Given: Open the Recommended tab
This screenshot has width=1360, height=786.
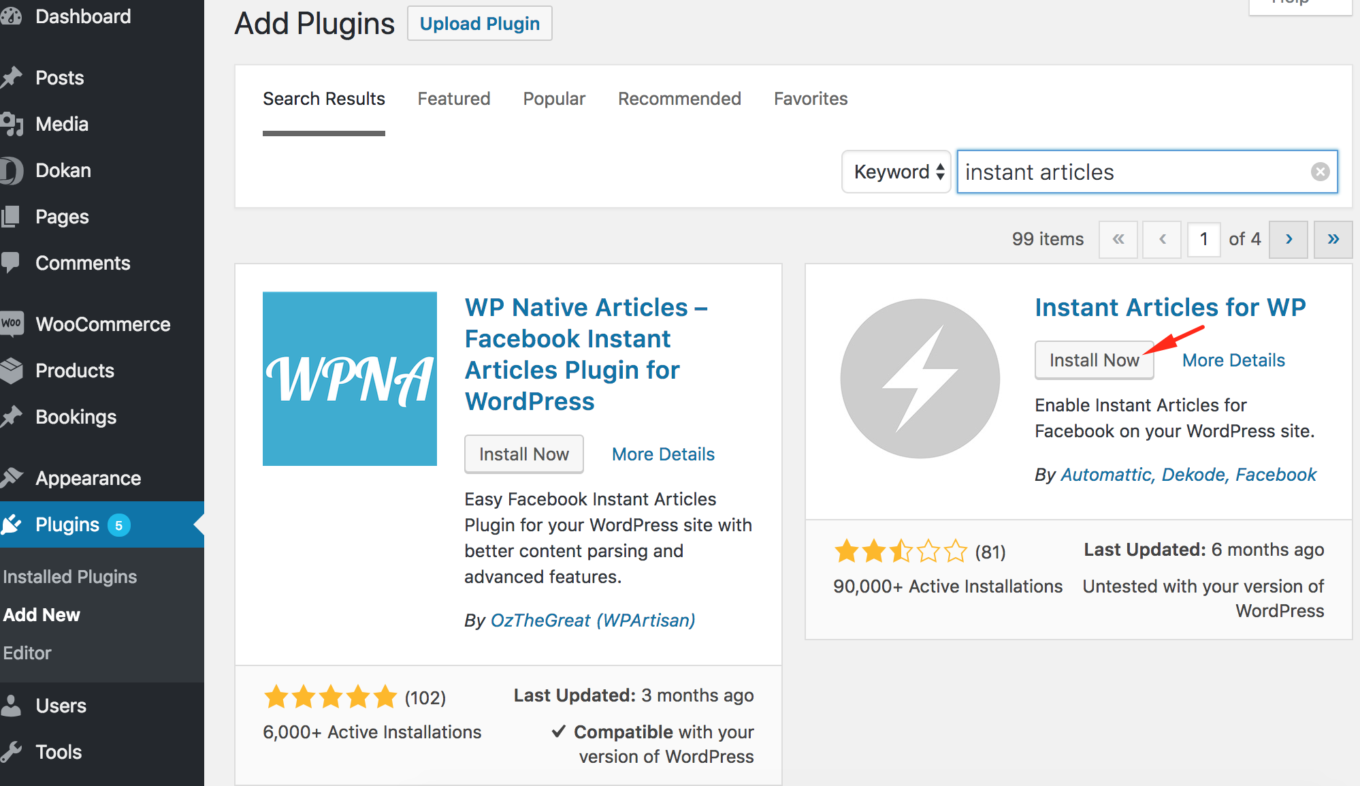Looking at the screenshot, I should tap(679, 99).
